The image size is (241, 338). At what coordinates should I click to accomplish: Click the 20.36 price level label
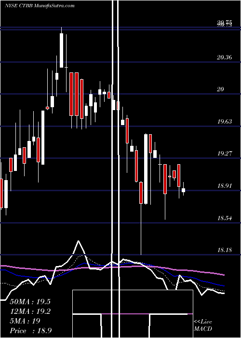(225, 57)
